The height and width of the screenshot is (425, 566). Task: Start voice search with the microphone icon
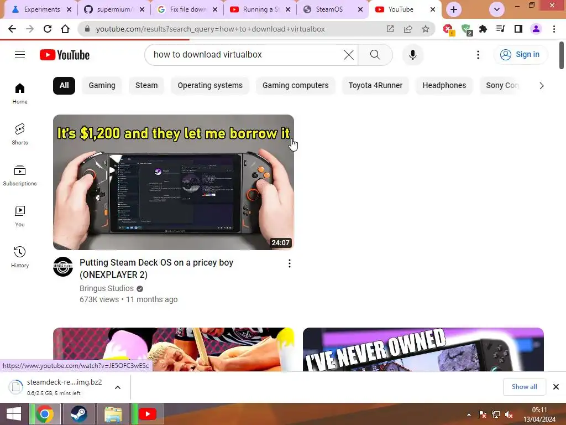click(x=413, y=55)
